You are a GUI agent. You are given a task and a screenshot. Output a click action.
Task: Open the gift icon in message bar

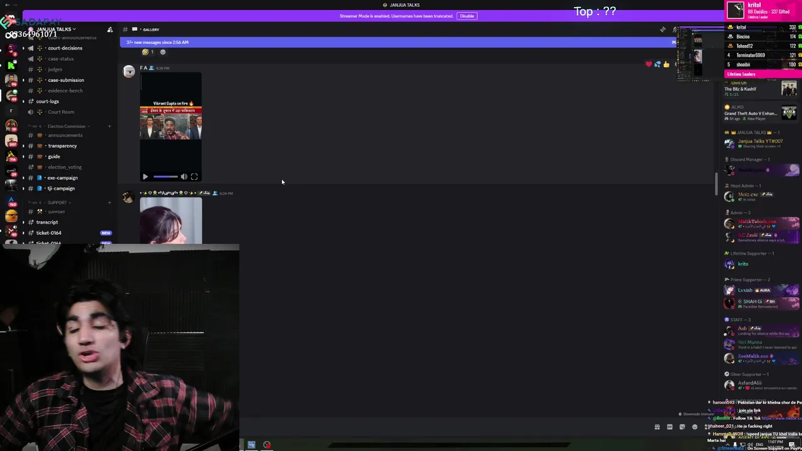click(x=657, y=427)
